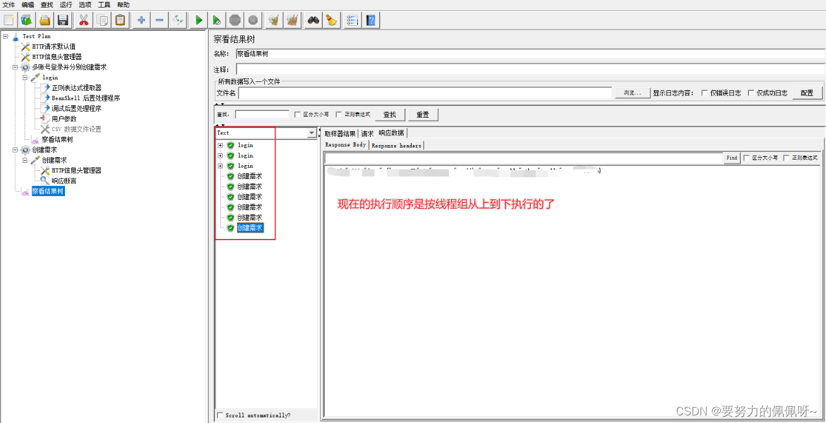Start the test with green play icon
Image resolution: width=826 pixels, height=423 pixels.
(199, 20)
